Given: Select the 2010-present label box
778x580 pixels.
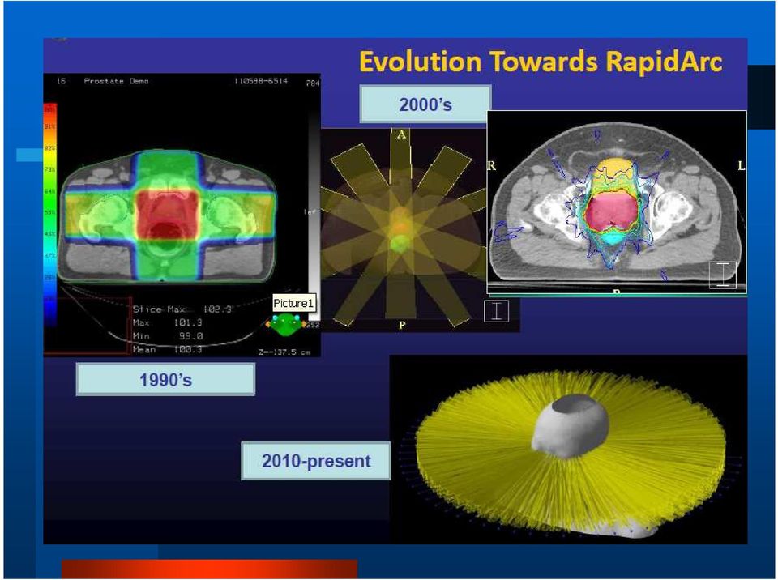Looking at the screenshot, I should click(x=316, y=461).
